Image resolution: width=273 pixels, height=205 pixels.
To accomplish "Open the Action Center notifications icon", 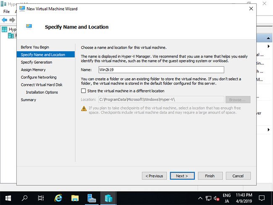I will (x=262, y=198).
